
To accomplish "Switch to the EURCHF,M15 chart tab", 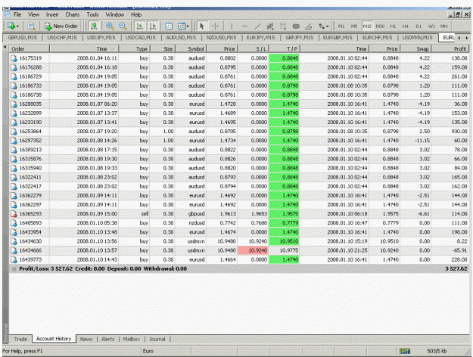I will (377, 37).
